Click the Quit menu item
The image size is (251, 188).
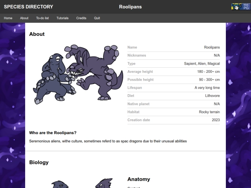point(97,18)
